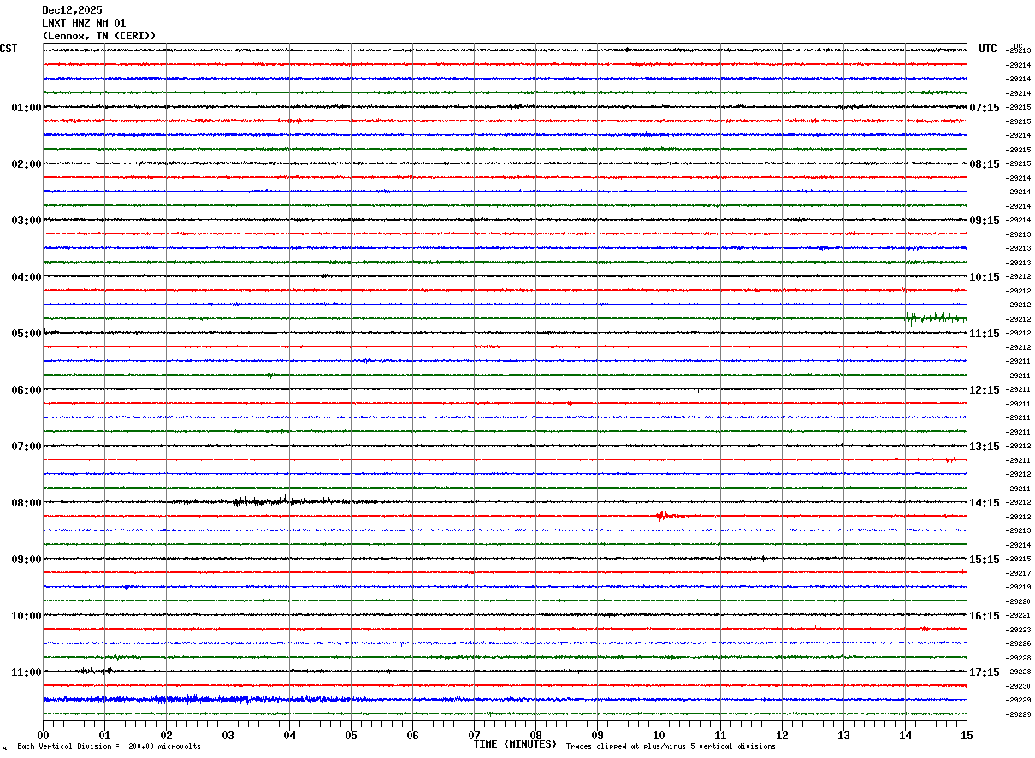
Task: Click the black spike near minute 8 on 06:00 trace
Action: pyautogui.click(x=559, y=389)
